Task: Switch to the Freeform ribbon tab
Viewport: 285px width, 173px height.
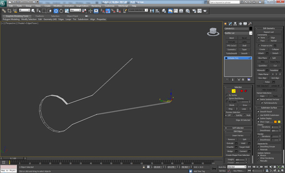Action: pyautogui.click(x=40, y=16)
